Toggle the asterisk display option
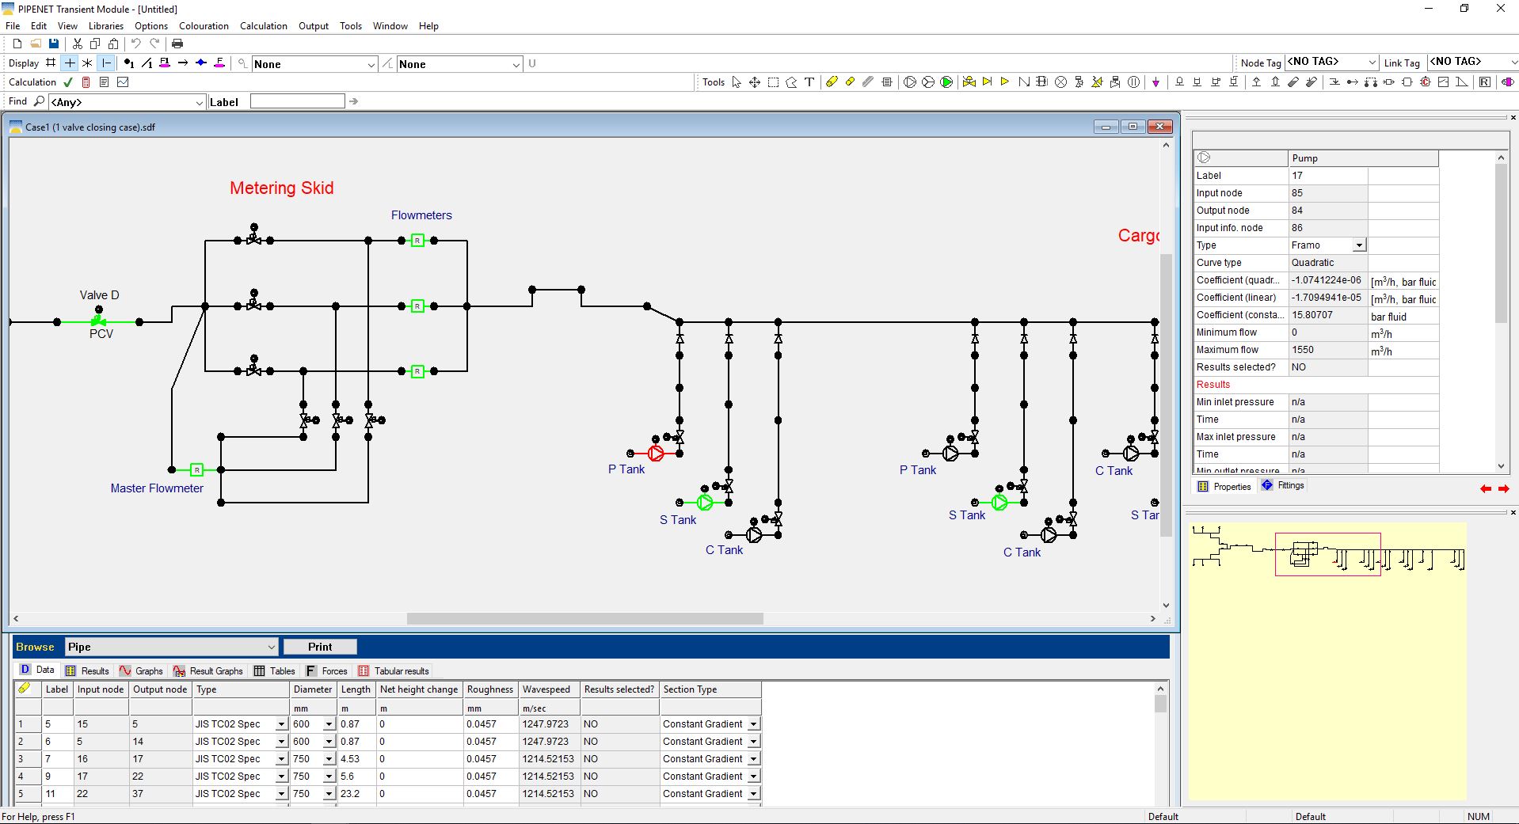1519x824 pixels. point(87,63)
